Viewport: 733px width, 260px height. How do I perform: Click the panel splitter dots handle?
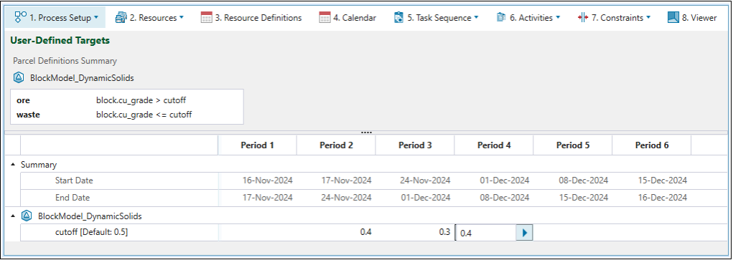366,133
